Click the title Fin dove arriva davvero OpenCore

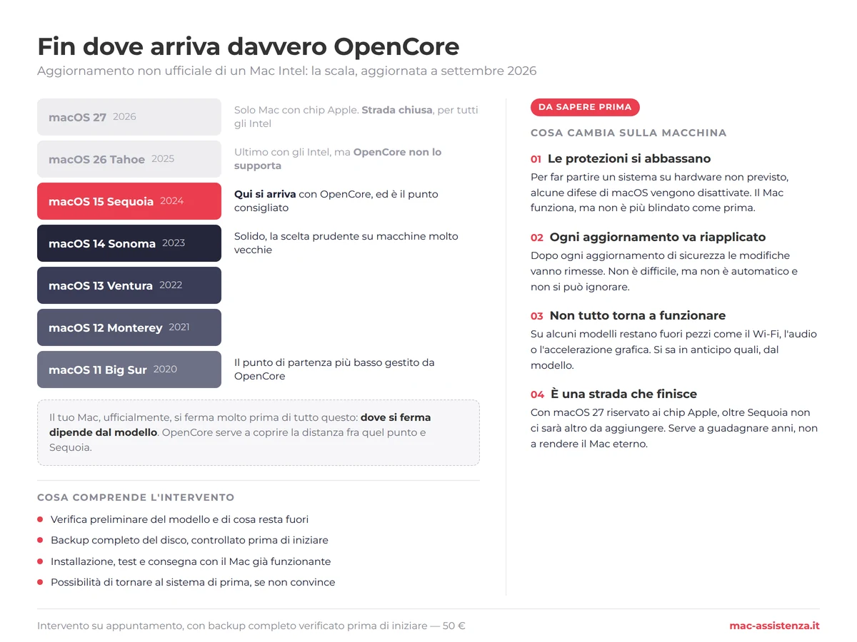(x=249, y=47)
